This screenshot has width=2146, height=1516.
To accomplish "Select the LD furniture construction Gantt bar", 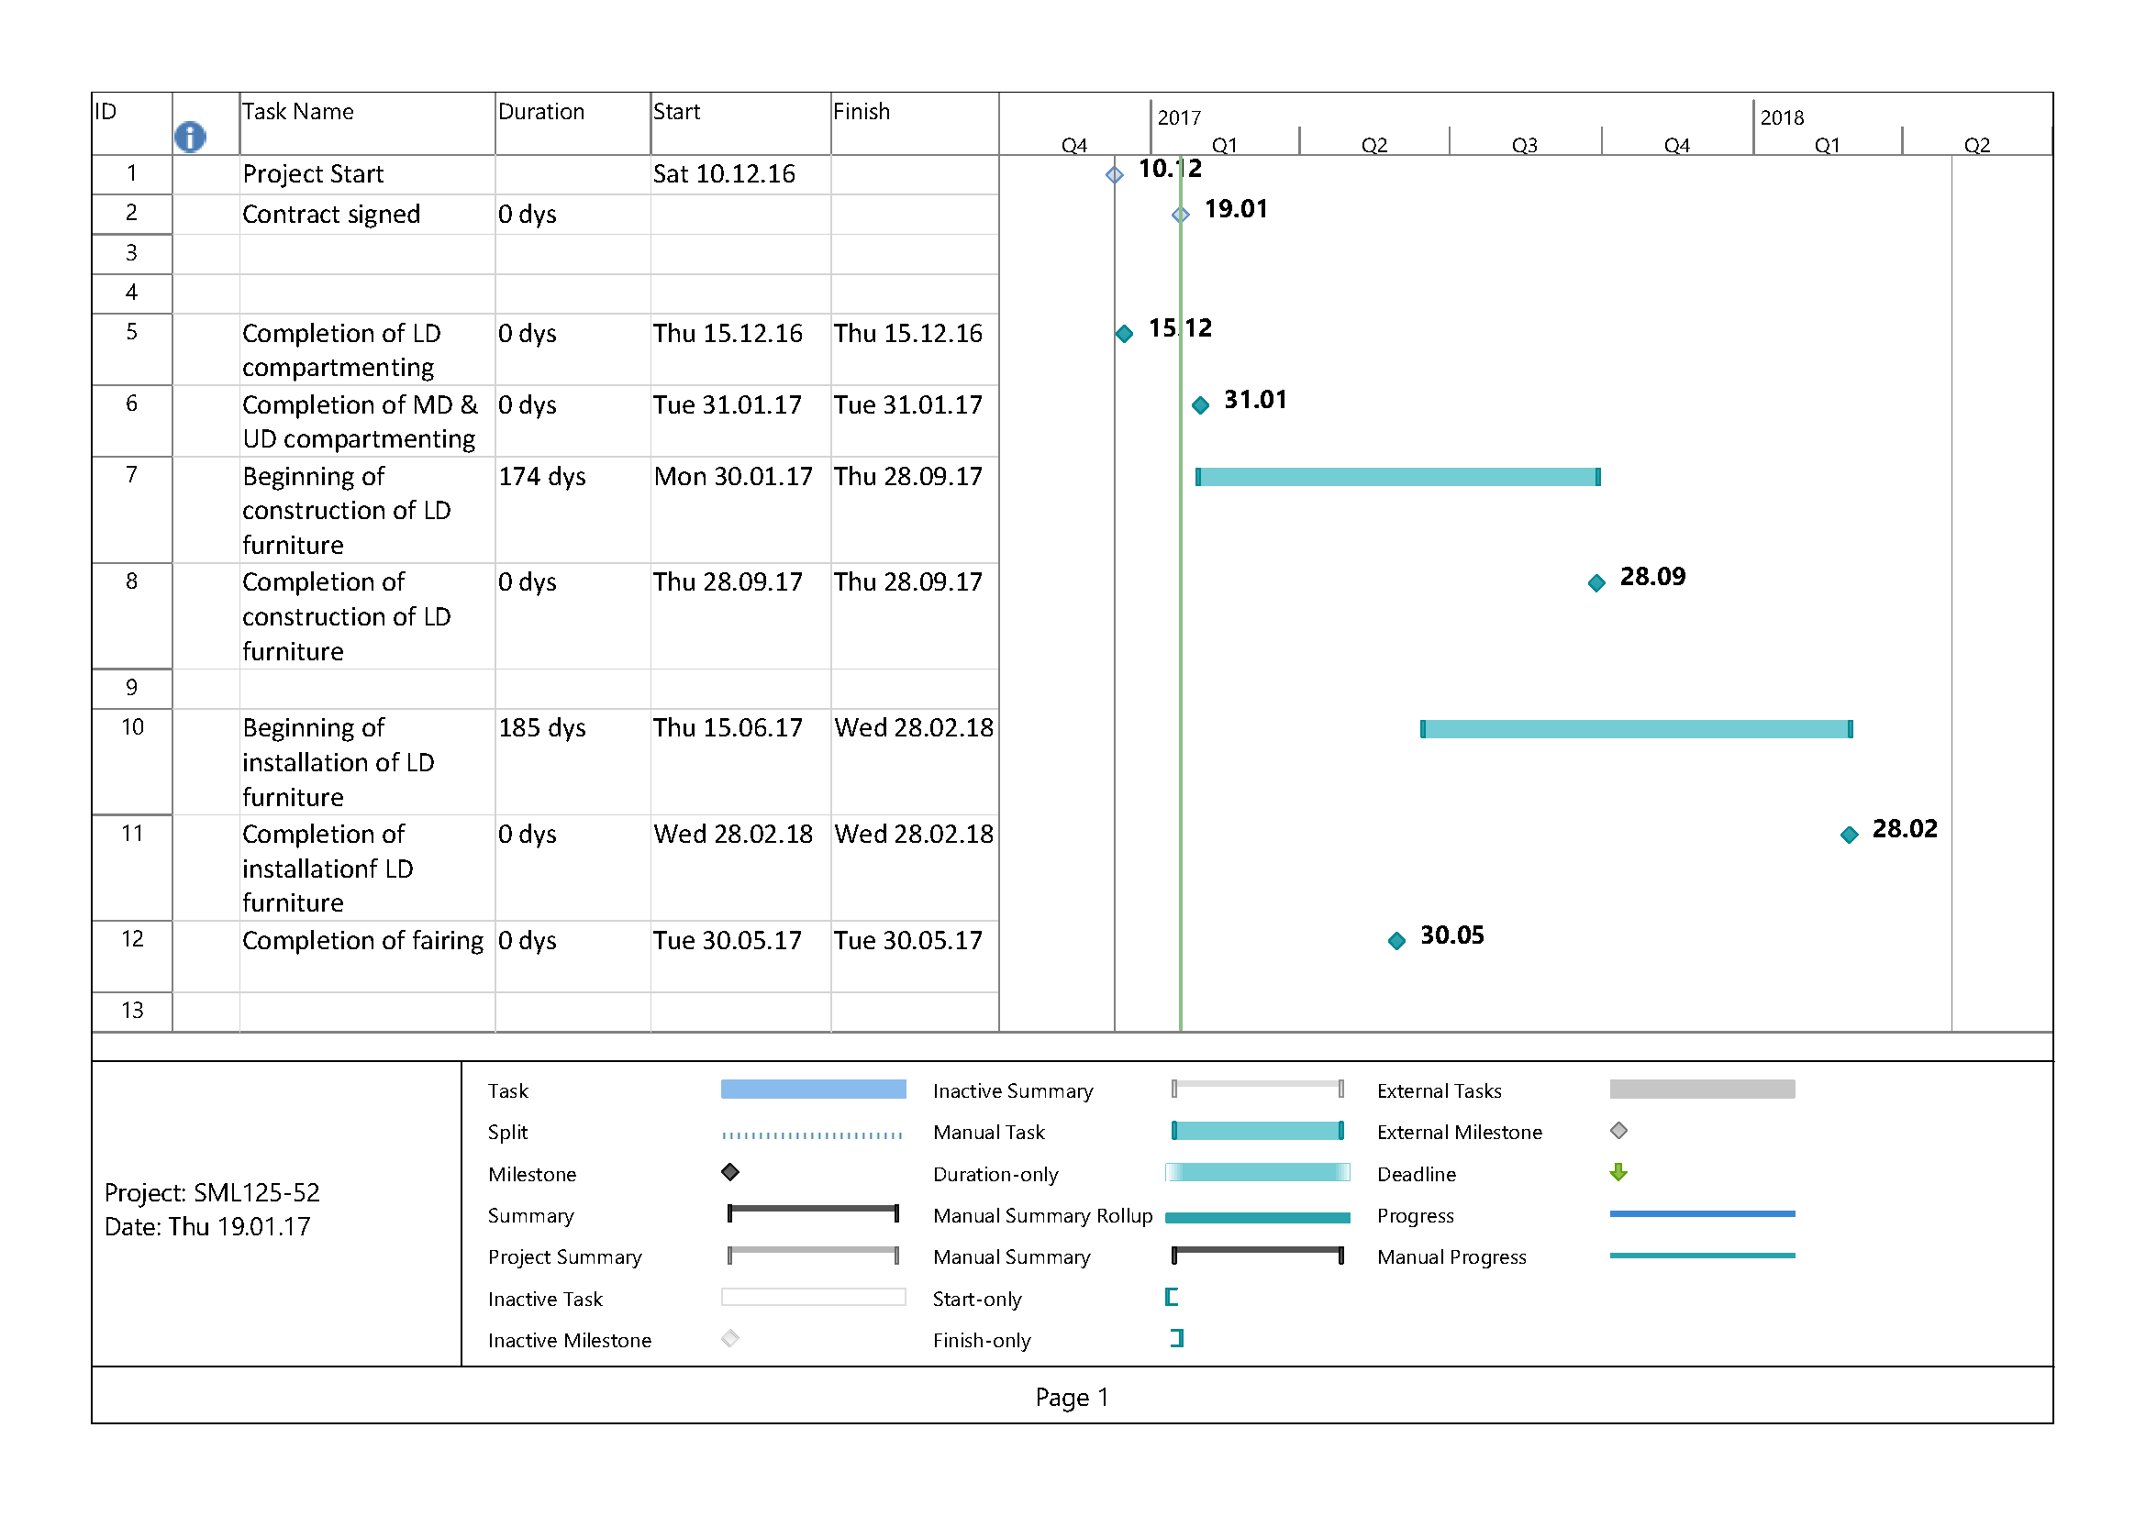I will (1397, 477).
